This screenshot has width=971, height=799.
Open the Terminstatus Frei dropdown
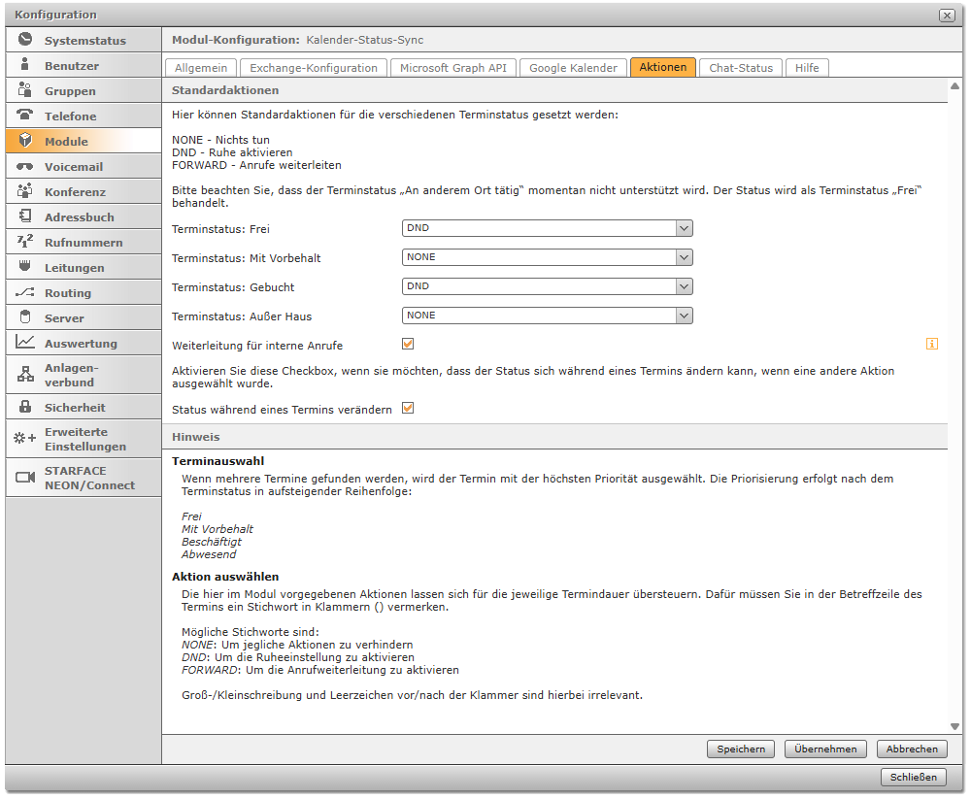(547, 228)
